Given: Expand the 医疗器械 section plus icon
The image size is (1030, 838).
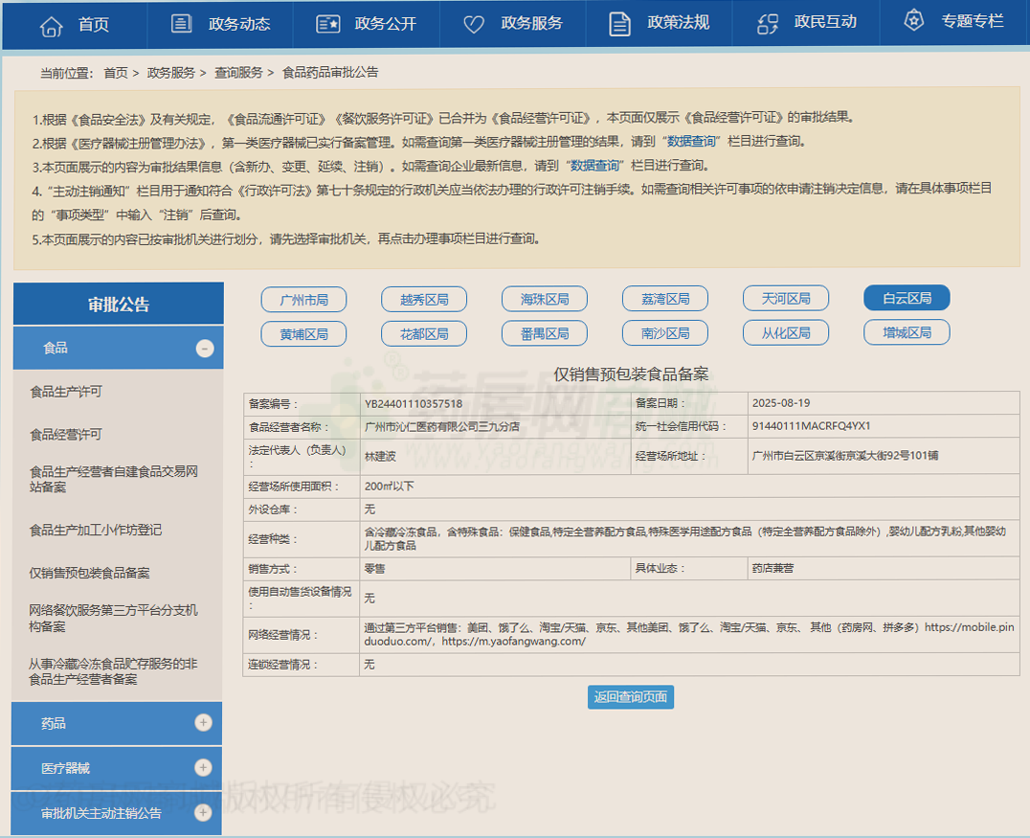Looking at the screenshot, I should (203, 767).
